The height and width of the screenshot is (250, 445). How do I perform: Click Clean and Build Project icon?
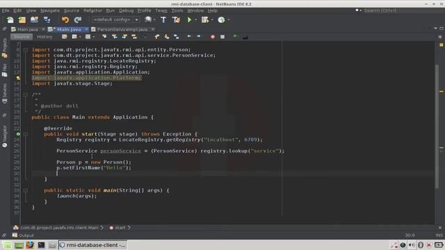pyautogui.click(x=176, y=19)
